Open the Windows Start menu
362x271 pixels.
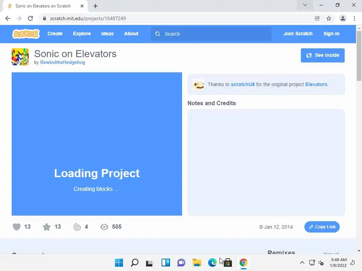tap(119, 263)
